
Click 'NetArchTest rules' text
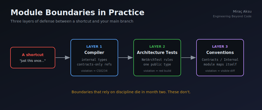pos(157,60)
